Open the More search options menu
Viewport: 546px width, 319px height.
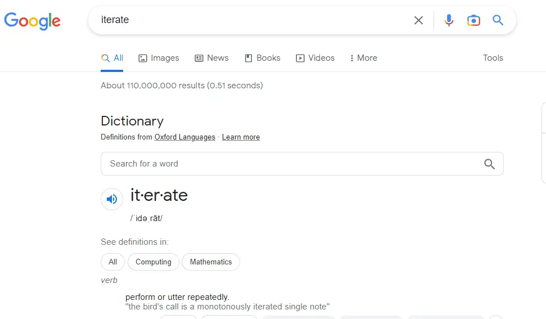coord(363,58)
